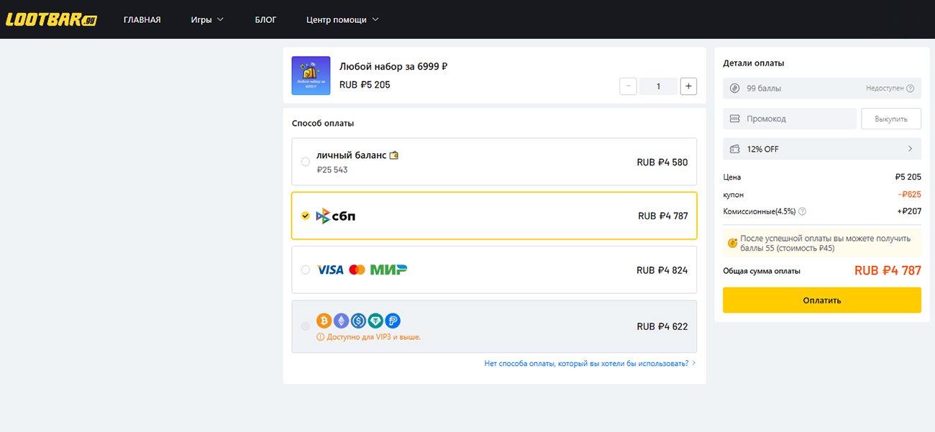Click the Bitcoin crypto icon
This screenshot has width=935, height=432.
click(x=324, y=321)
